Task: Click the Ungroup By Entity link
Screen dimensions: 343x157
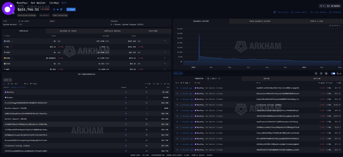Action: 17,88
